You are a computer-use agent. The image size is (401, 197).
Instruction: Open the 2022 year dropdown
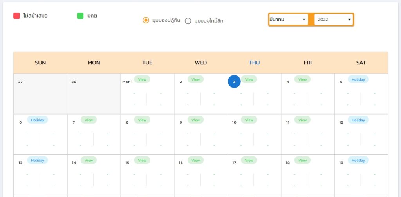click(x=334, y=20)
